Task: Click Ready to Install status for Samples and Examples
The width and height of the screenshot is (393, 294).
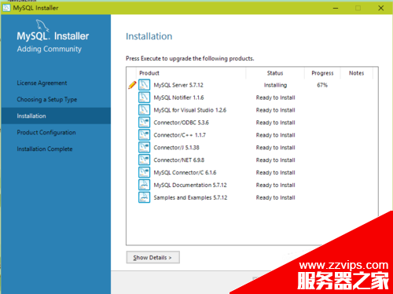Action: pyautogui.click(x=276, y=197)
